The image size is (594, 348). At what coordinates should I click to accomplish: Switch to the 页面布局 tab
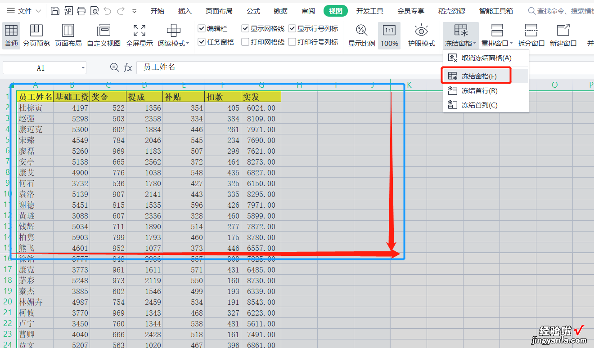[x=219, y=11]
